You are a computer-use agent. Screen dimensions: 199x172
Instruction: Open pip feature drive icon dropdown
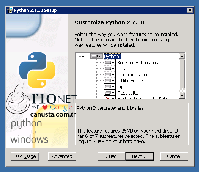pos(110,87)
